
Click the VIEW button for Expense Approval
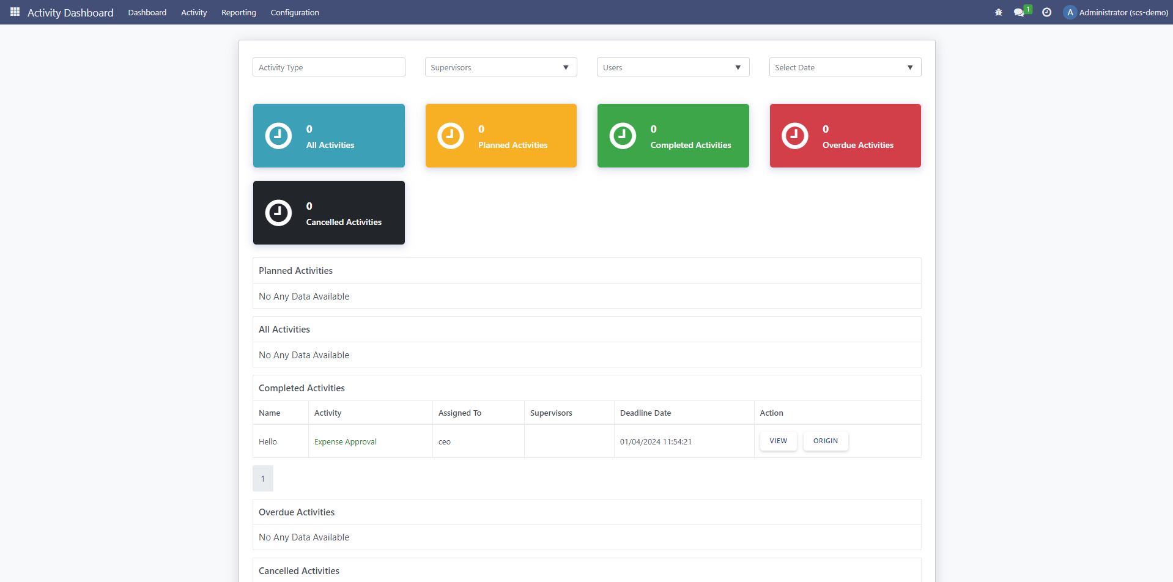coord(777,440)
